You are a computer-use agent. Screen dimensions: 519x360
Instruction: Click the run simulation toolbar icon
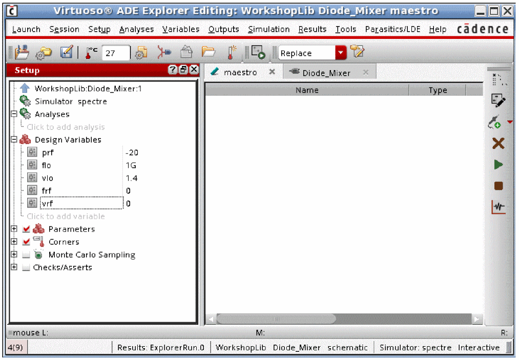point(258,52)
